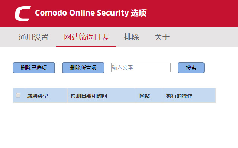Select the 关于 tab

point(162,37)
